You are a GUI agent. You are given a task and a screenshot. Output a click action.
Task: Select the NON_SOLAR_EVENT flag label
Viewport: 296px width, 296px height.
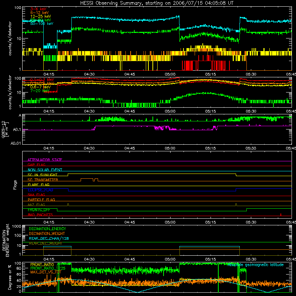(45, 170)
